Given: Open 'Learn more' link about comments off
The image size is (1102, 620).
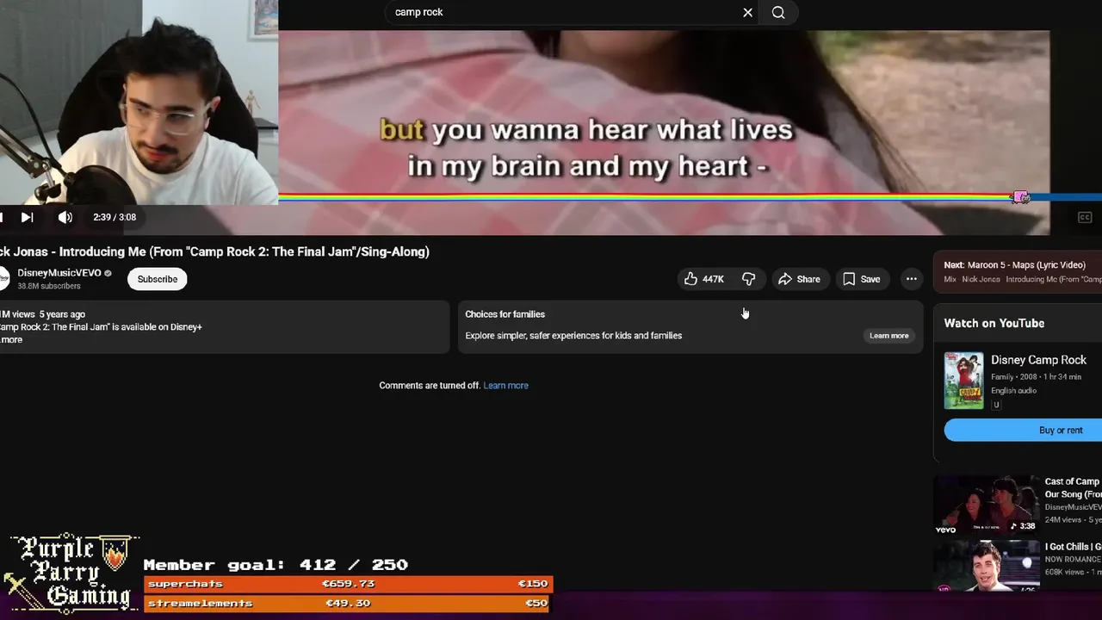Looking at the screenshot, I should coord(506,386).
